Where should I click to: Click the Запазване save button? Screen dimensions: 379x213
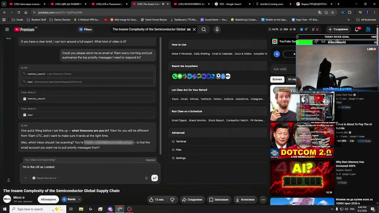point(219,200)
